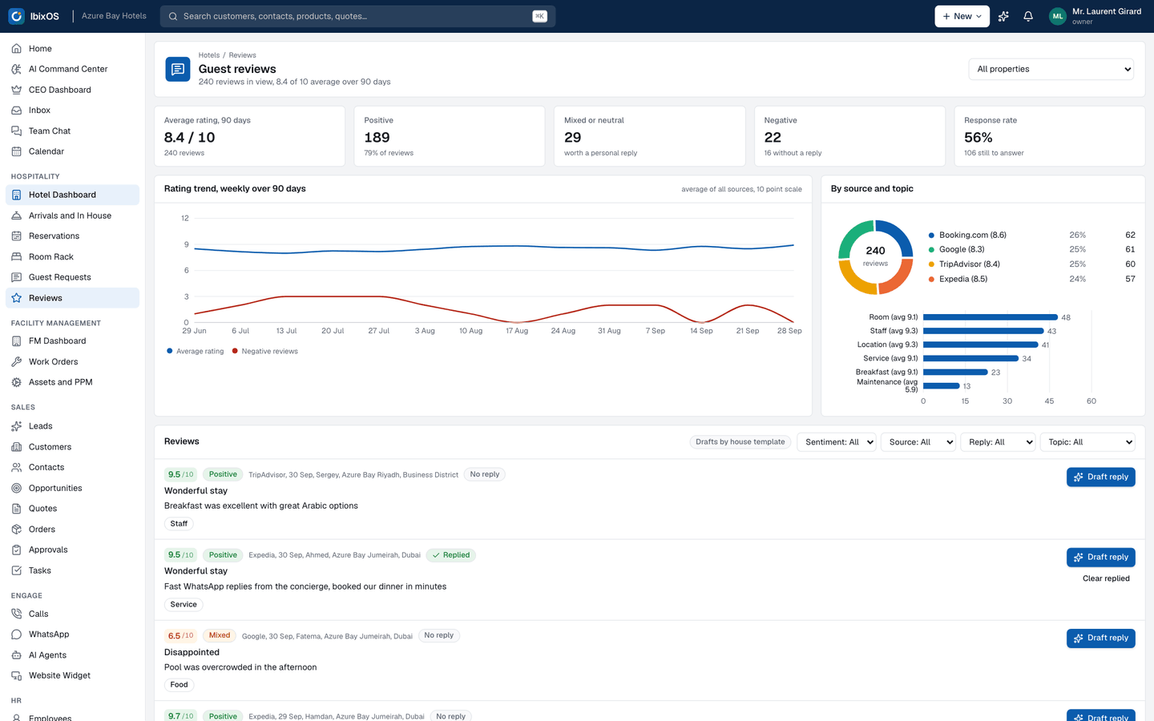This screenshot has height=721, width=1154.
Task: Click the Opportunities target icon
Action: (x=17, y=488)
